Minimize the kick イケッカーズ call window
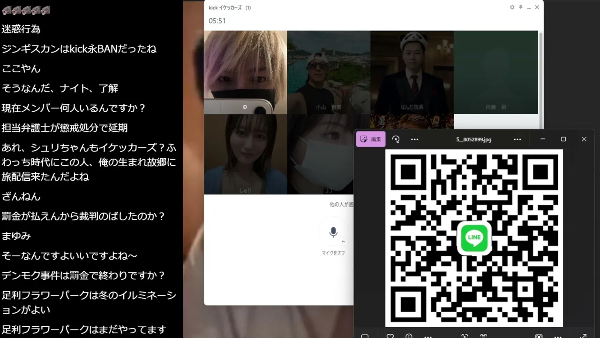 point(529,8)
